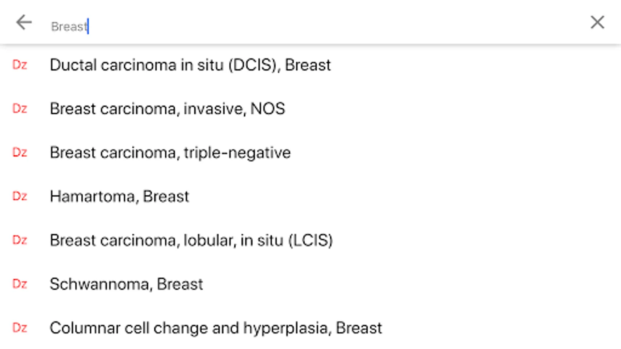
Task: Click blank area of the triple-negative row
Action: 427,153
